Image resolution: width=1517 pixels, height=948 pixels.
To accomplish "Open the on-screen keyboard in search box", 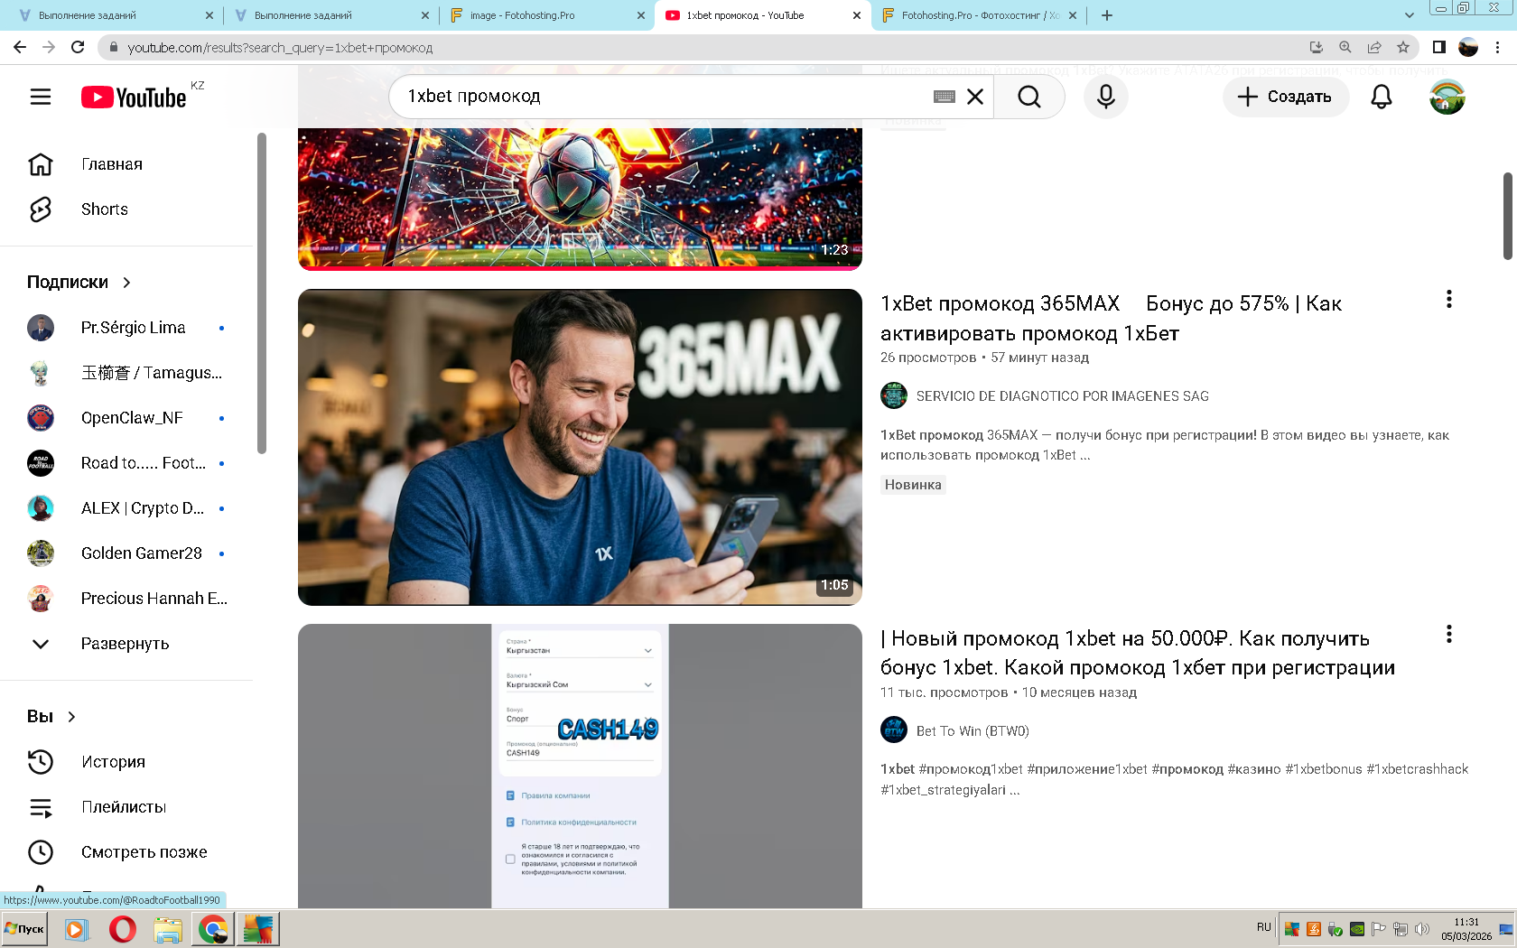I will pyautogui.click(x=945, y=97).
